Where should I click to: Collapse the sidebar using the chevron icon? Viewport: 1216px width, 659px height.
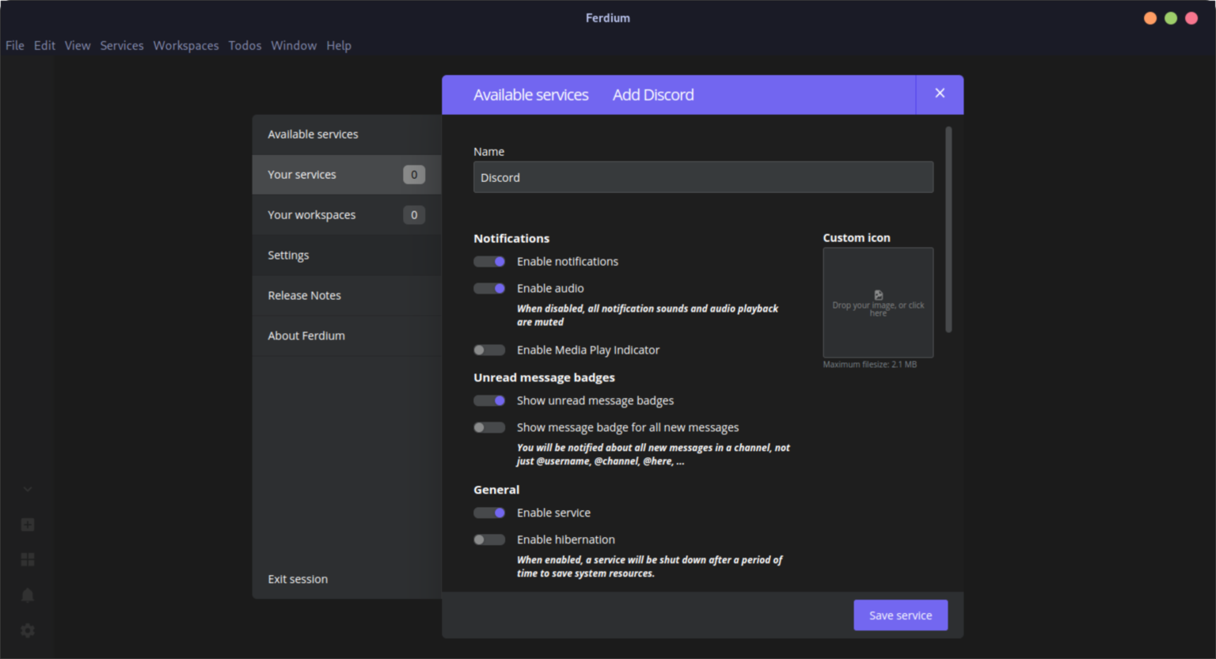point(27,489)
